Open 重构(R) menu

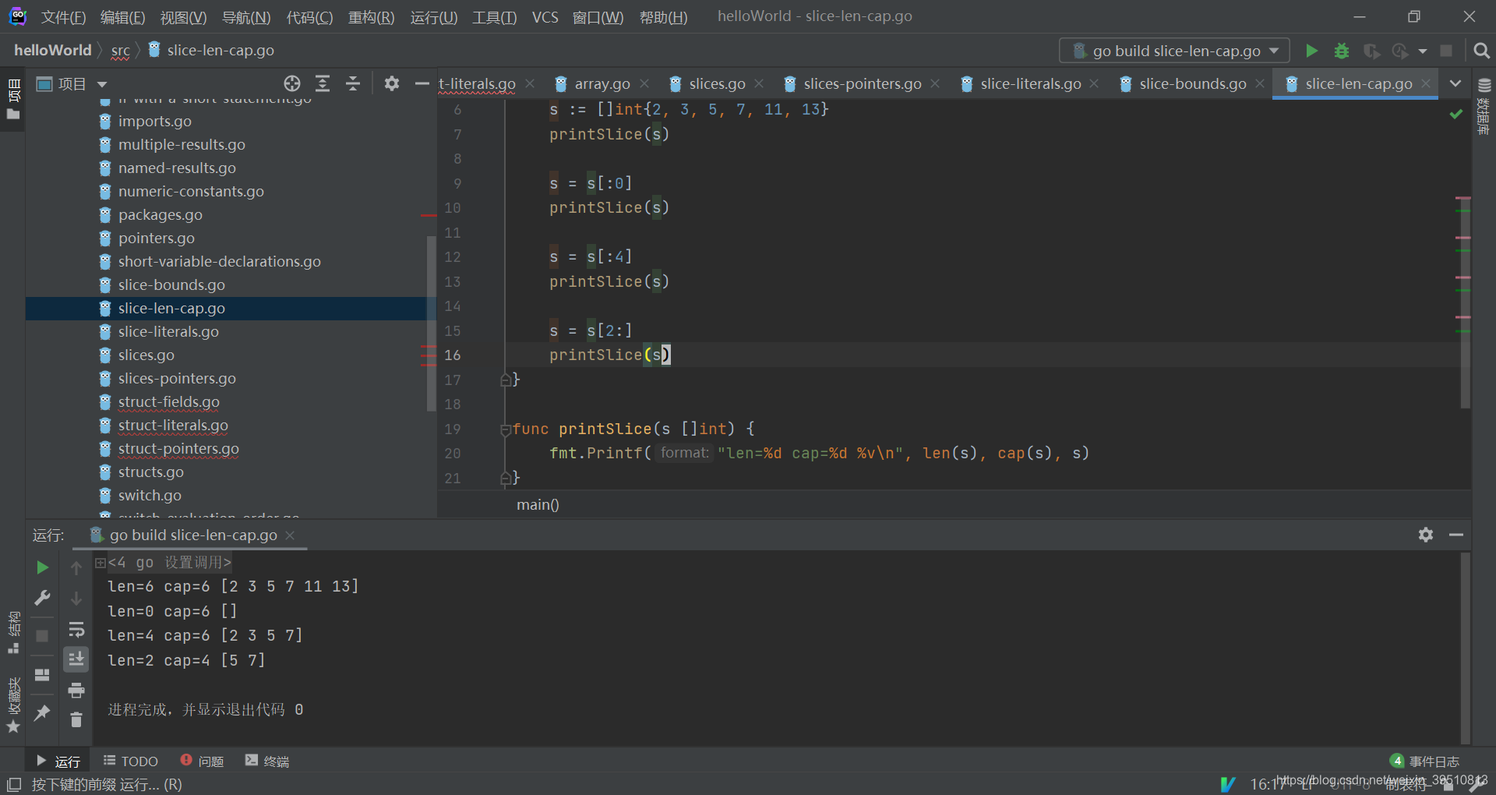371,17
